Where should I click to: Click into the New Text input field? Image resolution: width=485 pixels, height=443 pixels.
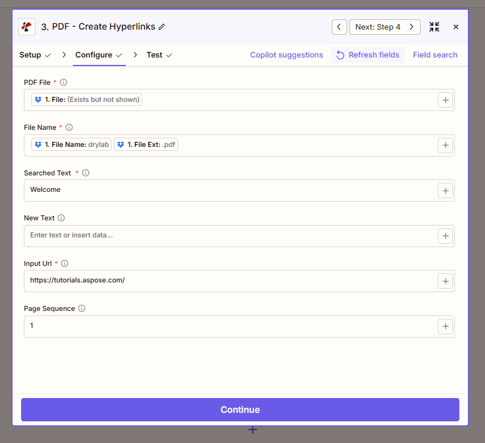[x=228, y=236]
